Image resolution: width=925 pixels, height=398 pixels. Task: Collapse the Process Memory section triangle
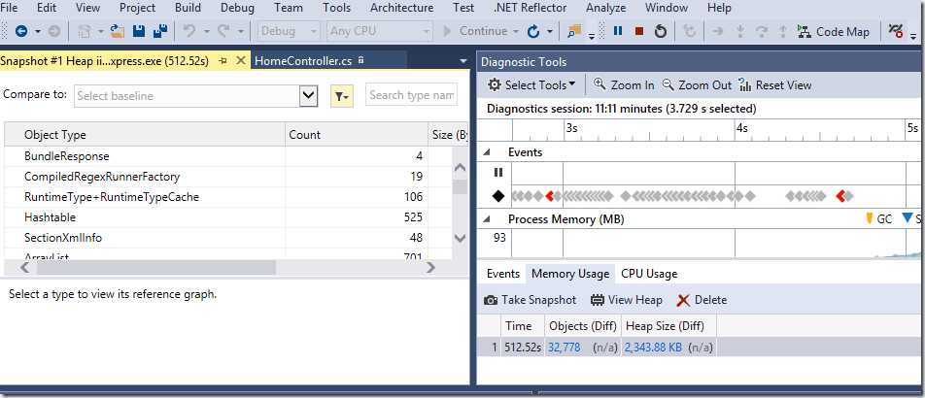pyautogui.click(x=487, y=219)
